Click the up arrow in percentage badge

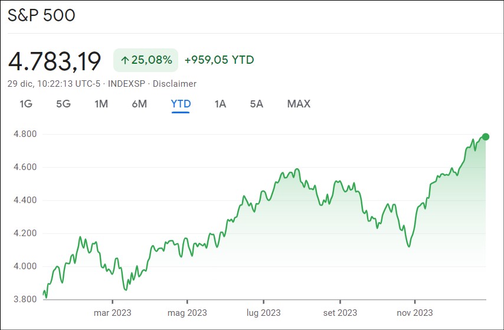pos(125,60)
